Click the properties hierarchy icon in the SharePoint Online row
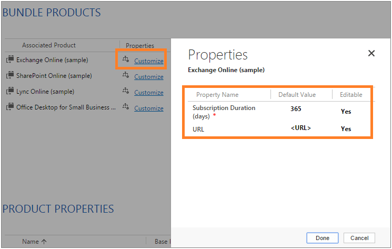 (x=126, y=75)
